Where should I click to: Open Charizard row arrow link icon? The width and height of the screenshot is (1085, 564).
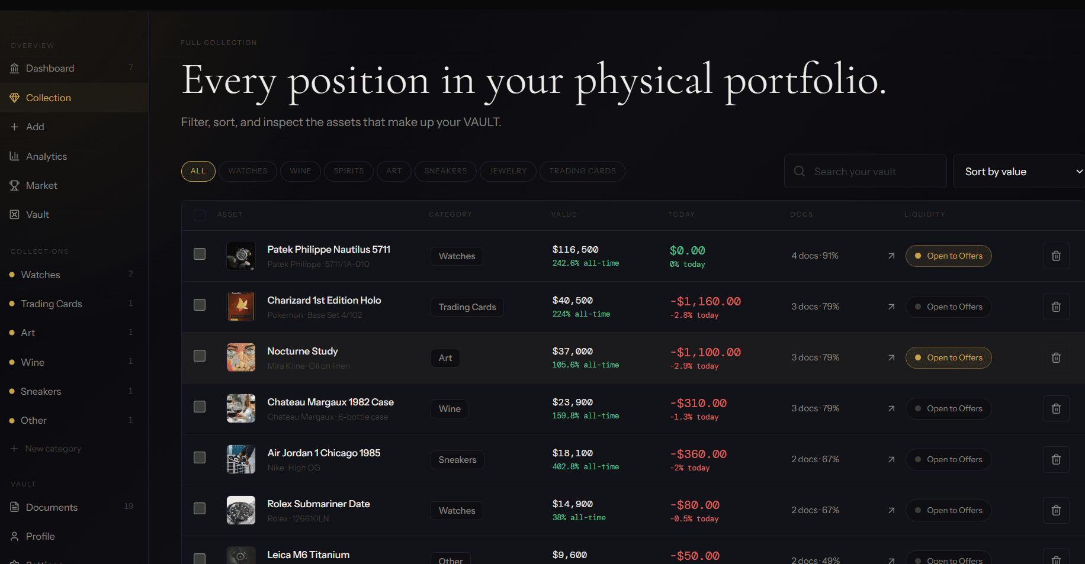point(891,307)
